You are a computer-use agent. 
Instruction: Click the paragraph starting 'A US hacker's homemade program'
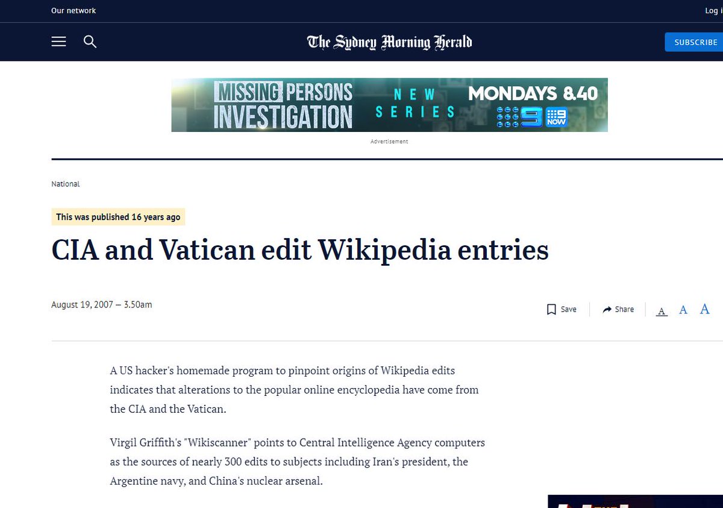pyautogui.click(x=294, y=389)
